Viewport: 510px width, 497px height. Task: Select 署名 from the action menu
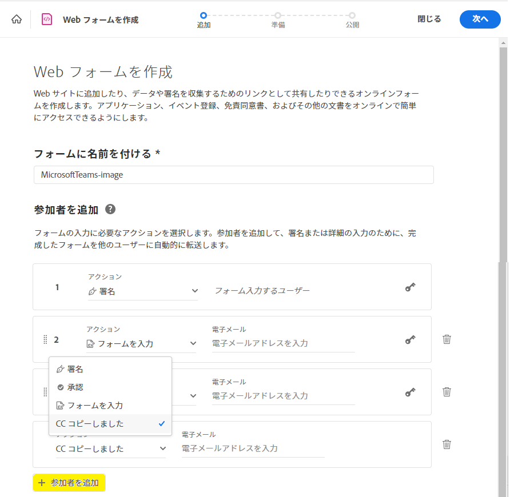click(74, 368)
